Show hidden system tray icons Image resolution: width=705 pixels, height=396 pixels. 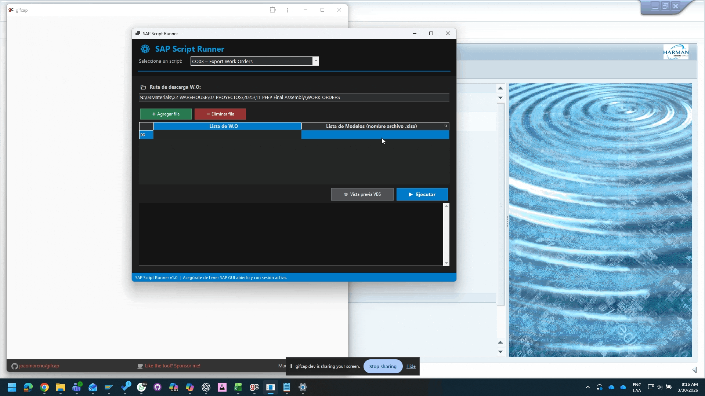tap(587, 387)
